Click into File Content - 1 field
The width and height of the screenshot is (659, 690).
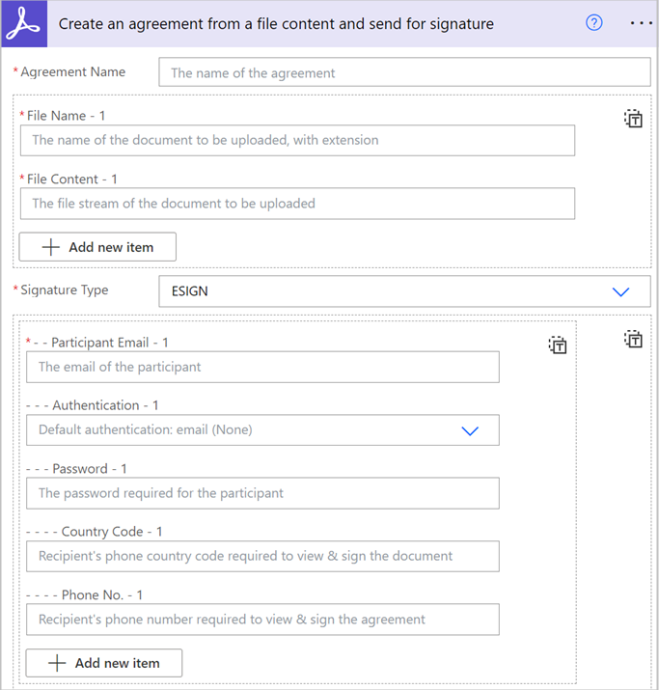tap(297, 204)
